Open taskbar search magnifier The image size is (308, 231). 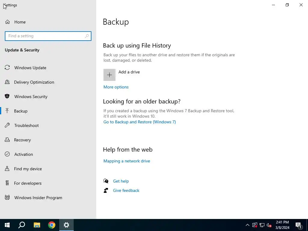pos(22,225)
